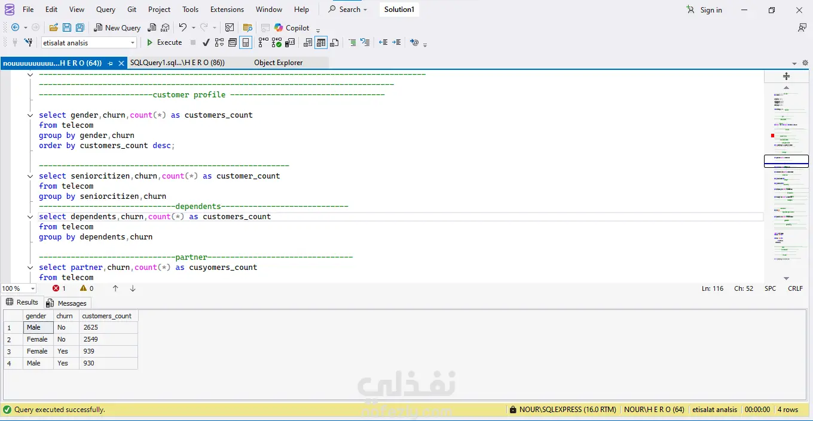The height and width of the screenshot is (421, 813).
Task: Click the split editor icon above the scrollbar
Action: 787,76
